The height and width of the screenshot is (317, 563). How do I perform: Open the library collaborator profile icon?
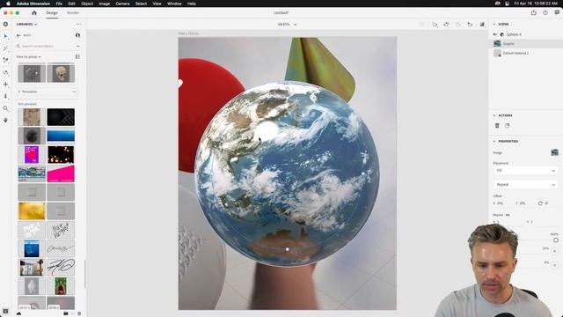pyautogui.click(x=77, y=35)
